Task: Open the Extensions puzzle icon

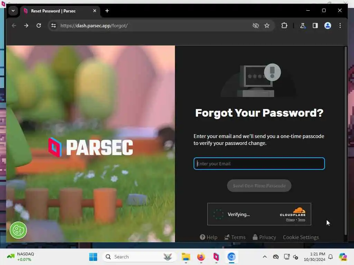Action: point(284,26)
